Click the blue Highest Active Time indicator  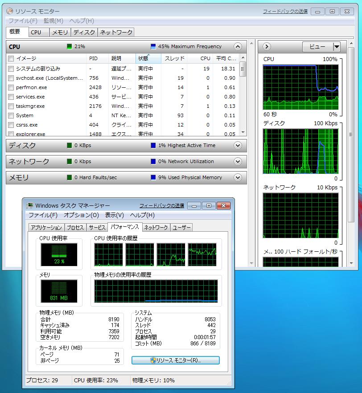[x=153, y=145]
